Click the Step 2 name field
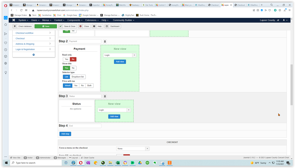This screenshot has width=295, height=168. 85,41
